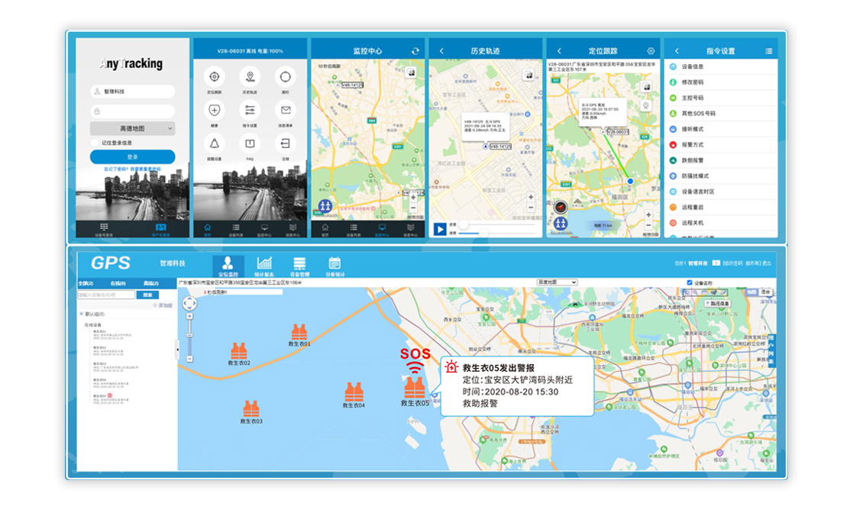This screenshot has width=853, height=516.
Task: Expand the 高德地图 map selector
Action: click(x=132, y=129)
